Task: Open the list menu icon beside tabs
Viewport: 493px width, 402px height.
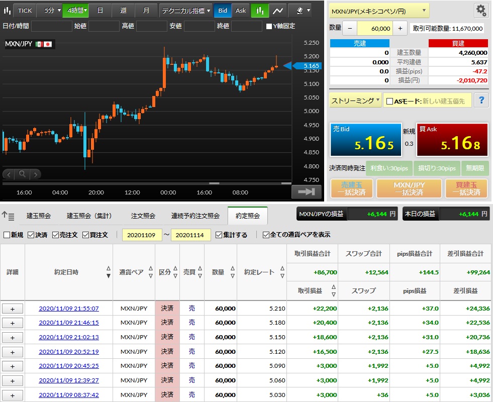Action: [x=8, y=216]
